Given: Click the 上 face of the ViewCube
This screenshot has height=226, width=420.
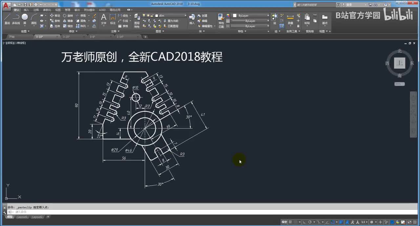Looking at the screenshot, I should 399,63.
